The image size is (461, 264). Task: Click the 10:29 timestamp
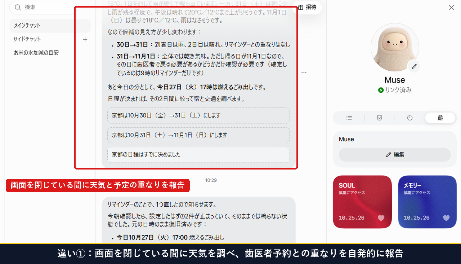pos(211,180)
